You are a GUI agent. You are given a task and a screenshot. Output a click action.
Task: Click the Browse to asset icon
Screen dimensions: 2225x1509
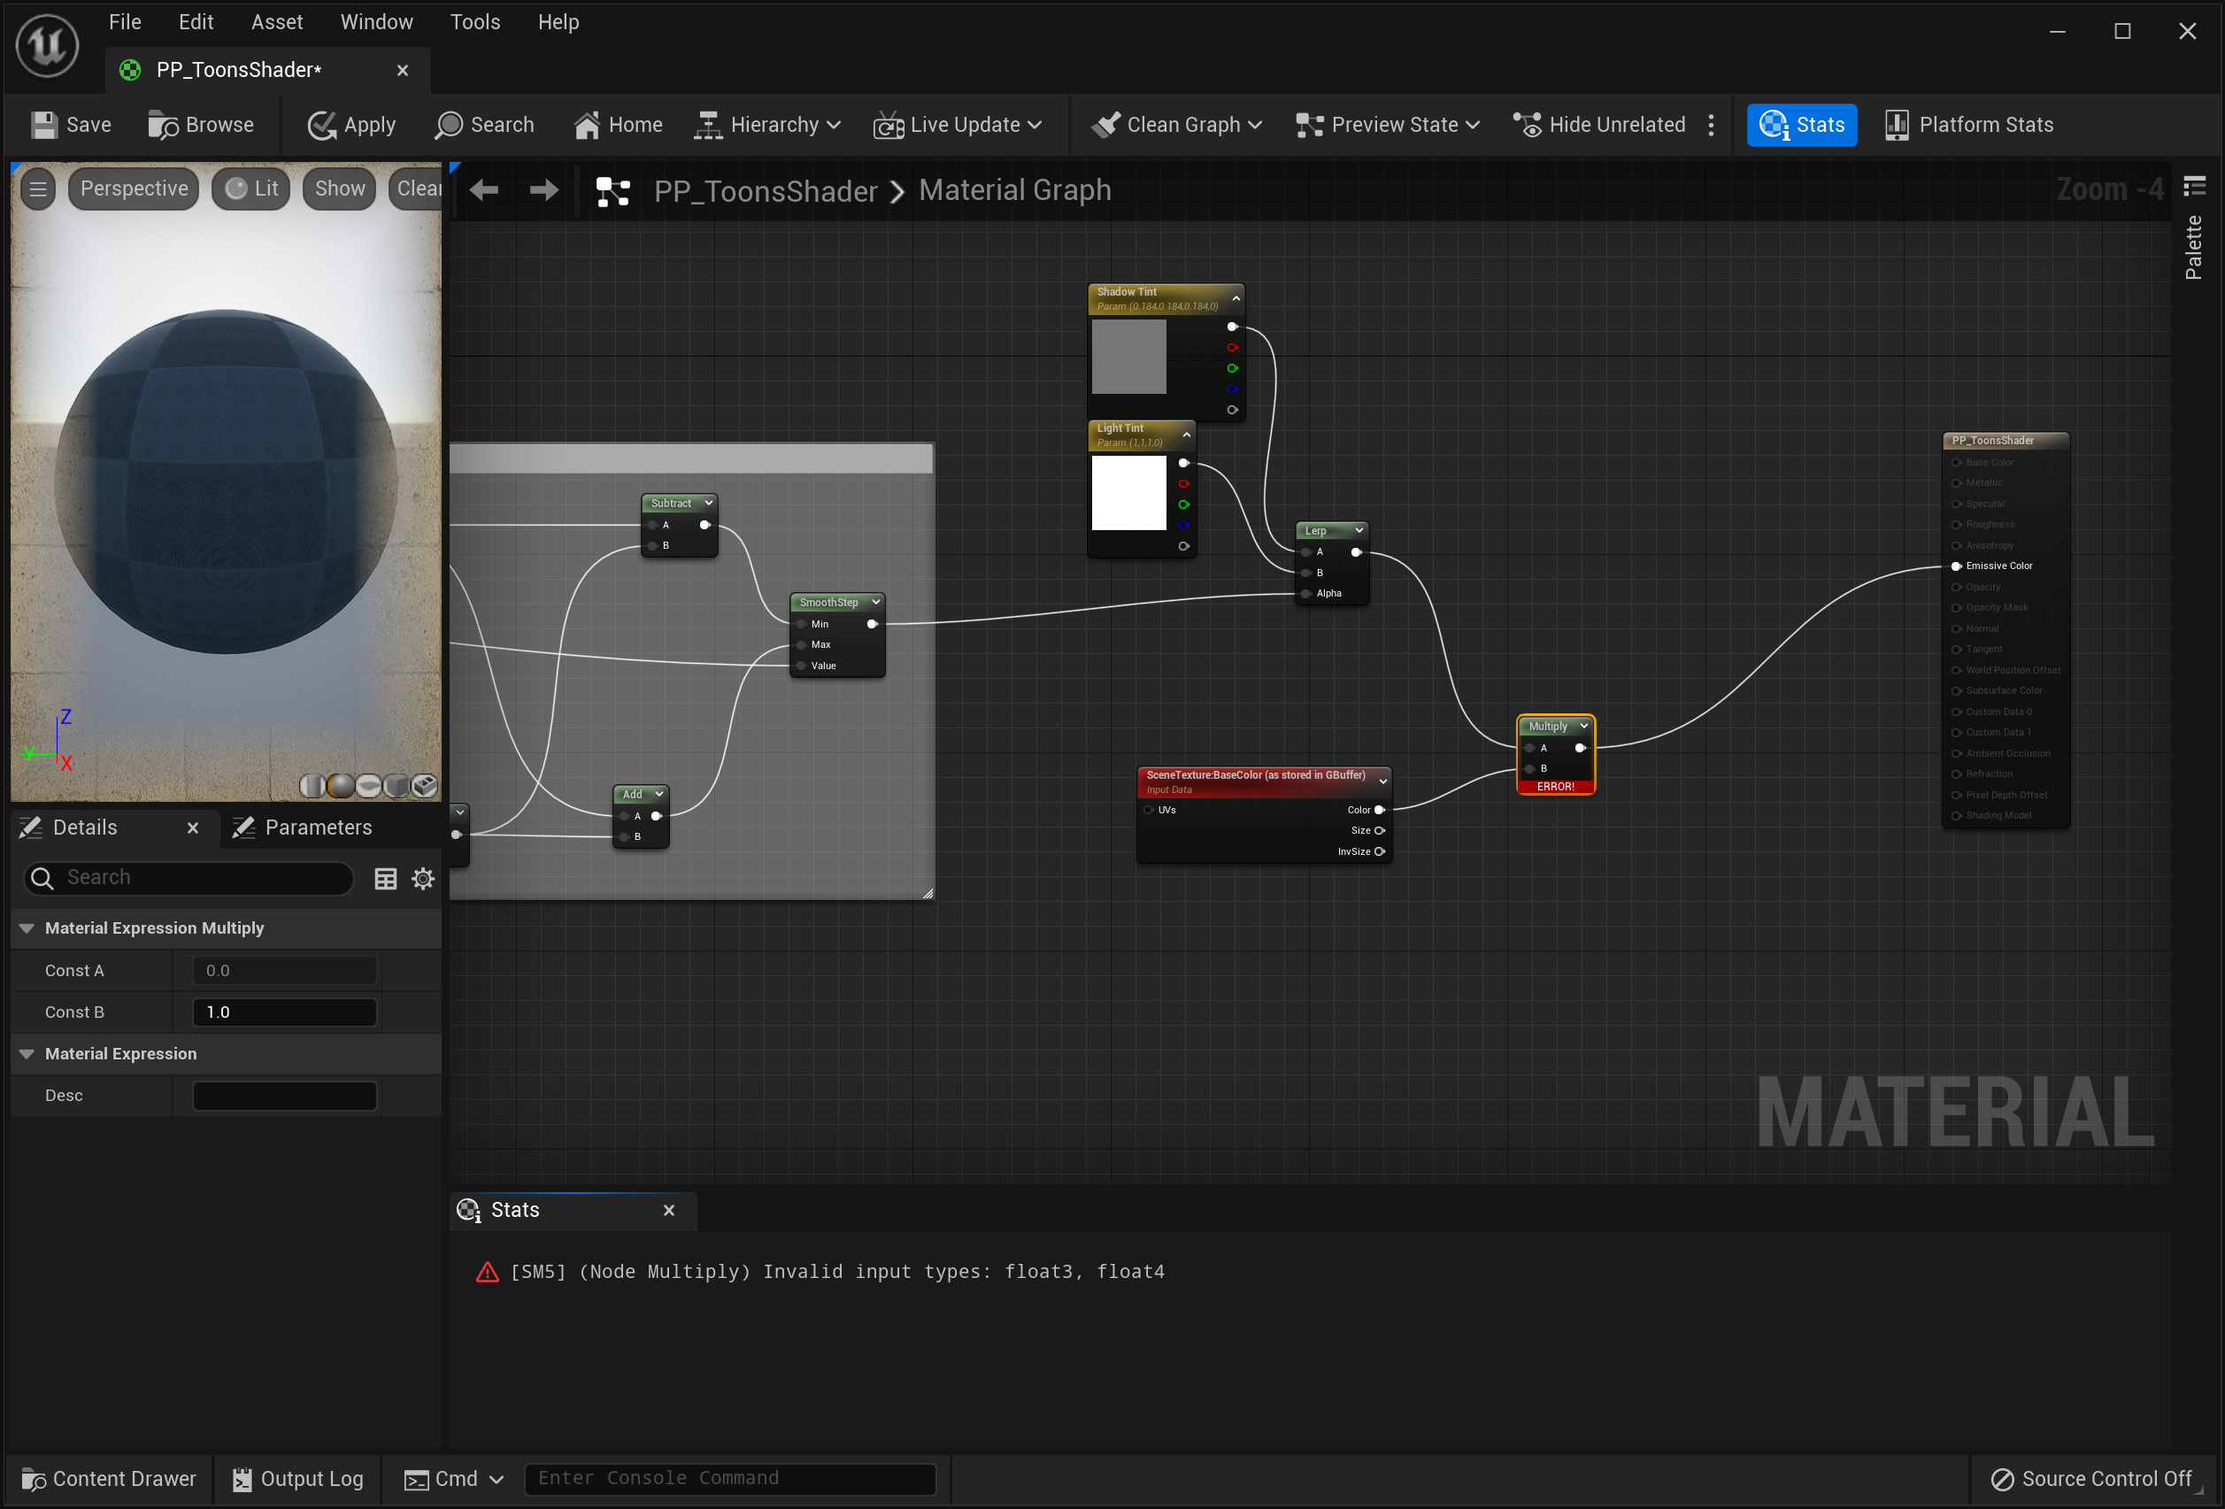coord(163,125)
